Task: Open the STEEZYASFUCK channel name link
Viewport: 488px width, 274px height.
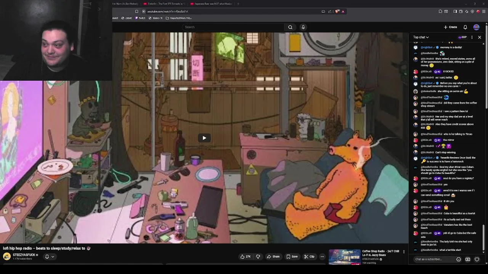Action: tap(24, 255)
